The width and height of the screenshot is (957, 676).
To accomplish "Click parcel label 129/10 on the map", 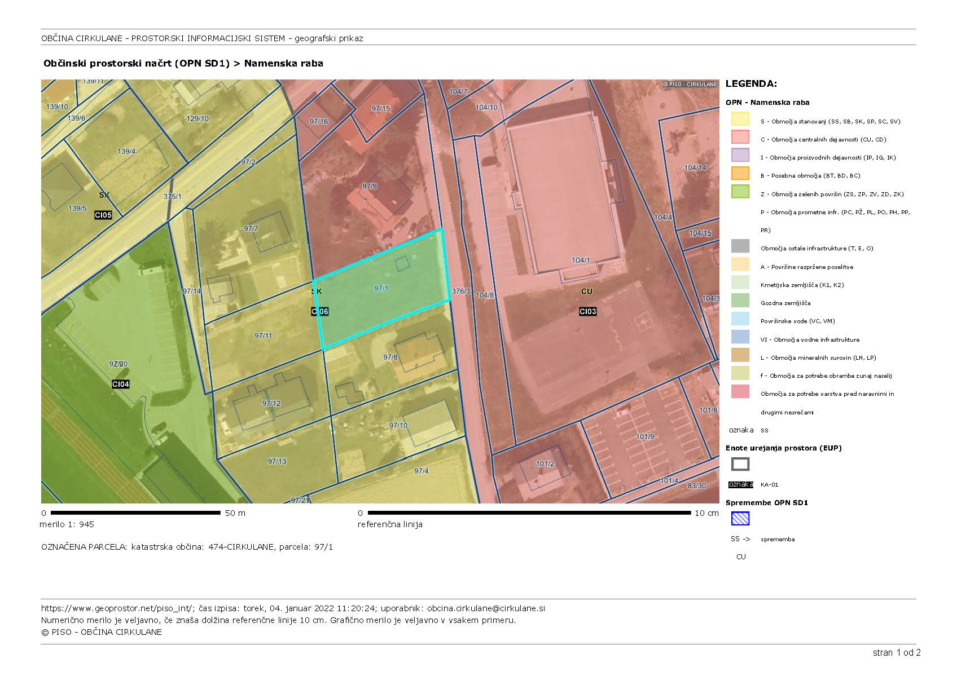I will (x=197, y=119).
